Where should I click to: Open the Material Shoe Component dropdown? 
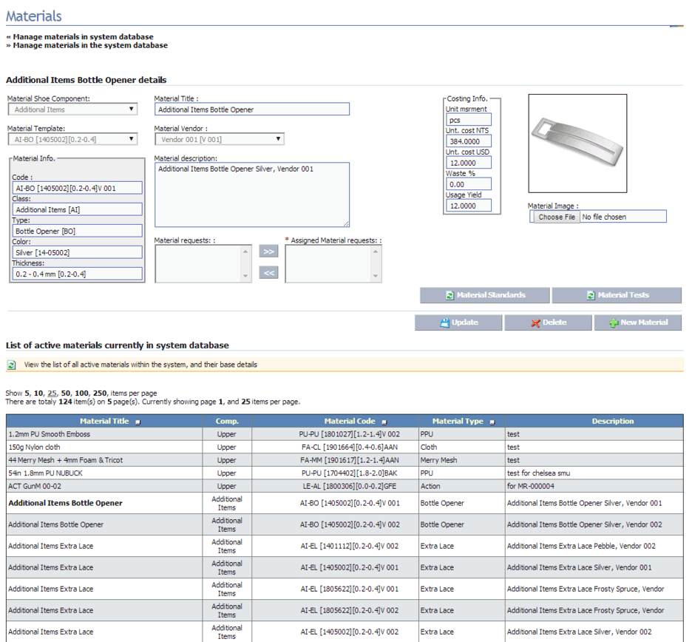tap(72, 109)
